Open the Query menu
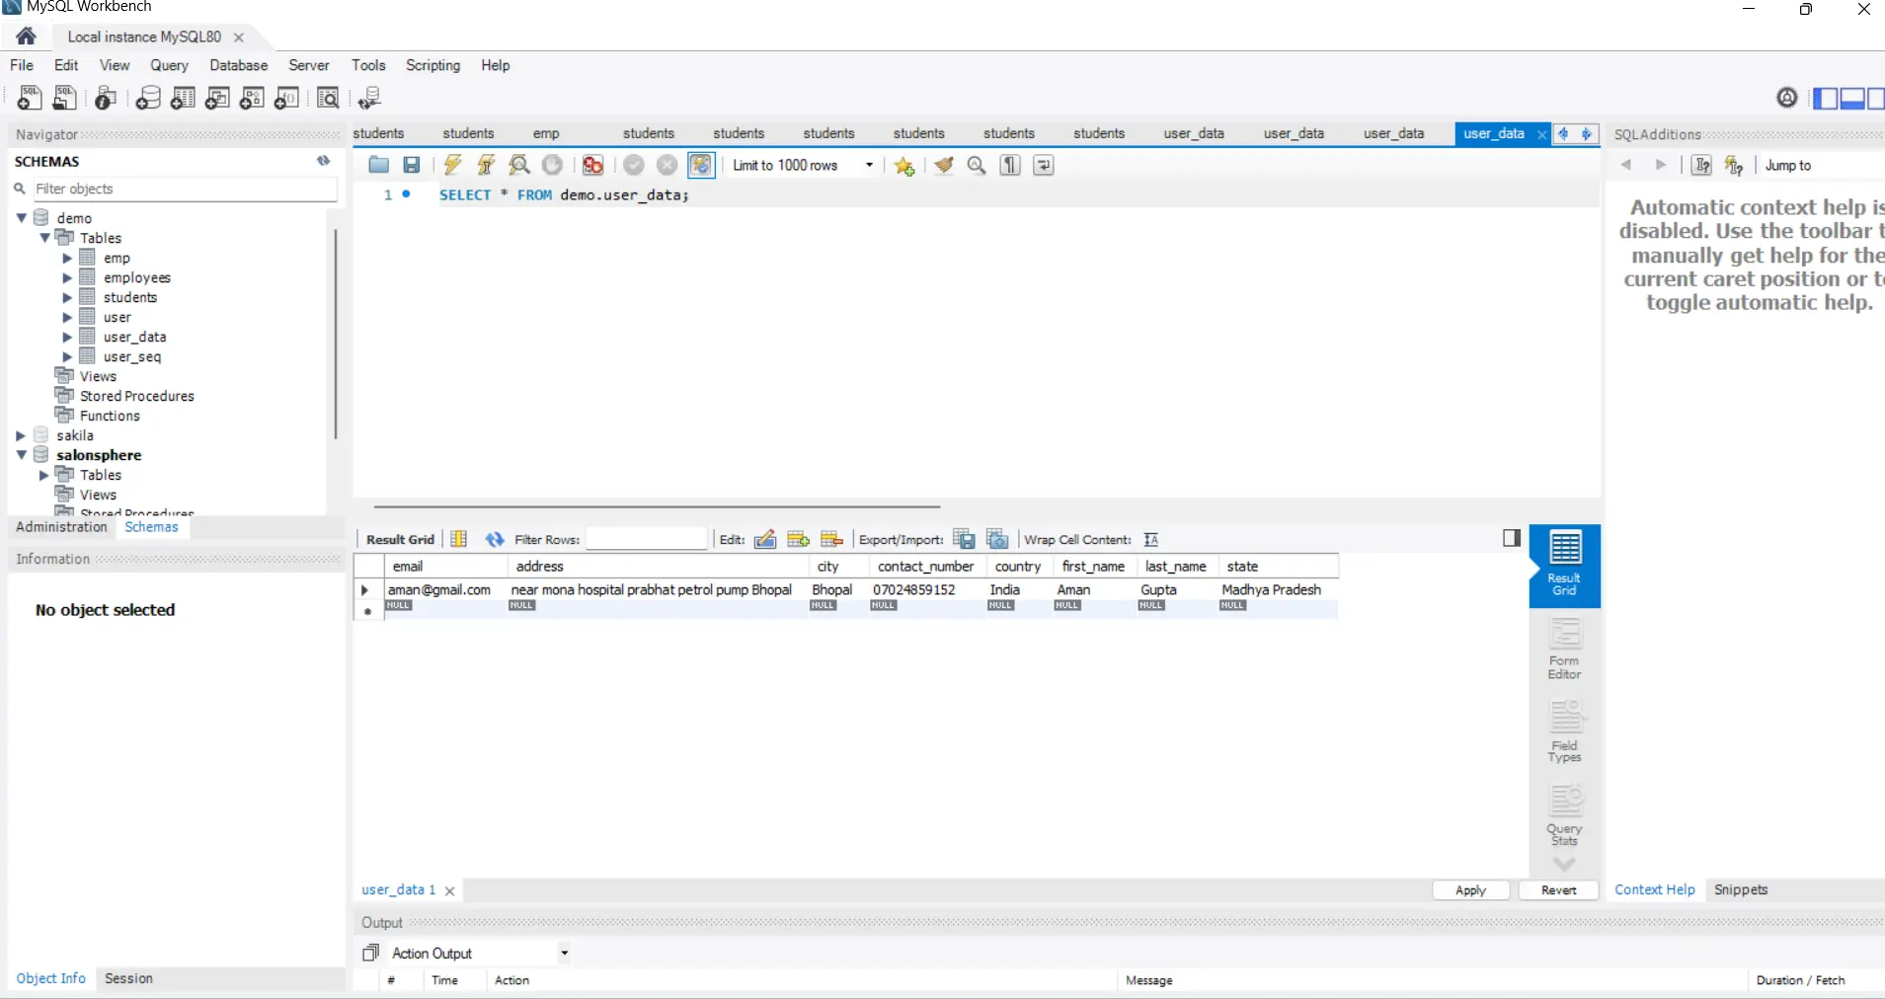1885x999 pixels. [x=169, y=65]
